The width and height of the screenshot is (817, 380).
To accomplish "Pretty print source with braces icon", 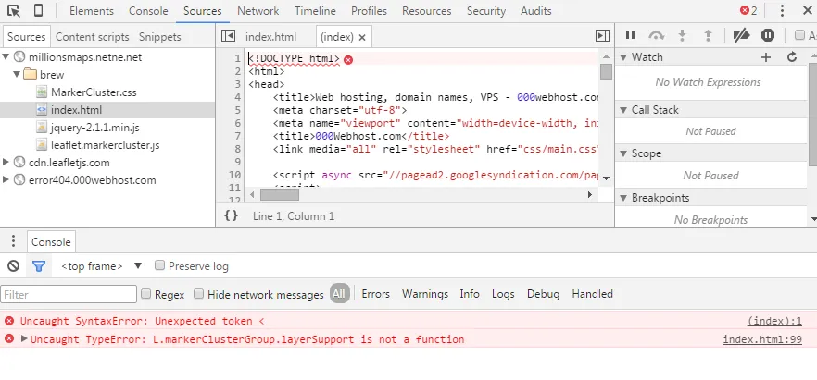I will coord(231,215).
